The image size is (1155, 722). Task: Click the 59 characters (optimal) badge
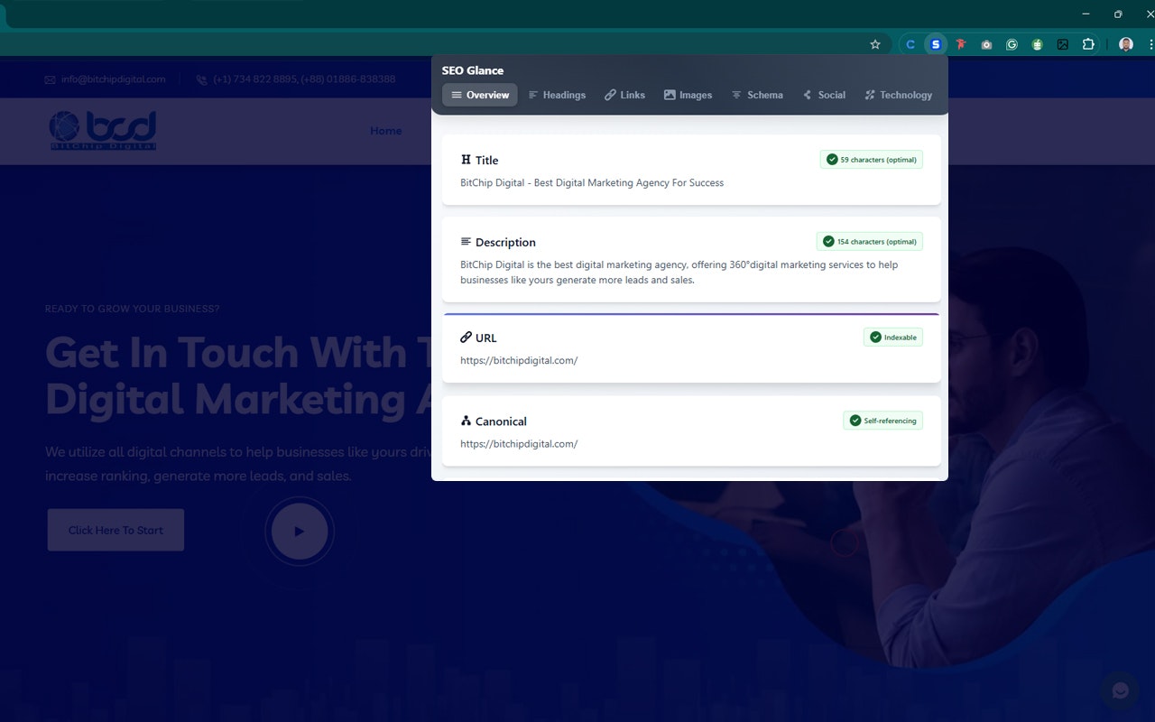pos(872,160)
